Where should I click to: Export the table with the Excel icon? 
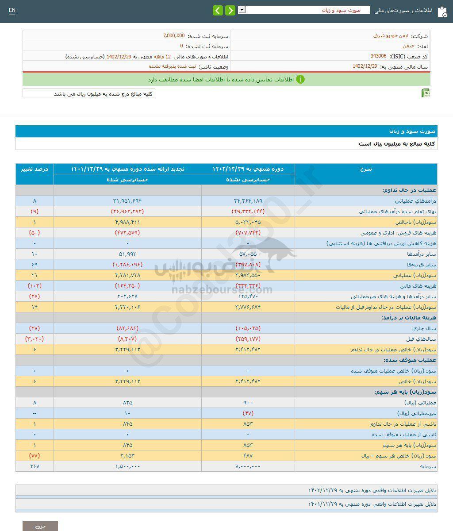click(x=426, y=93)
